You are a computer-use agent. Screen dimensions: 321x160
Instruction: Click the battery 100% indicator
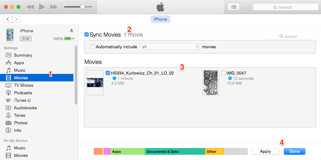(x=63, y=39)
